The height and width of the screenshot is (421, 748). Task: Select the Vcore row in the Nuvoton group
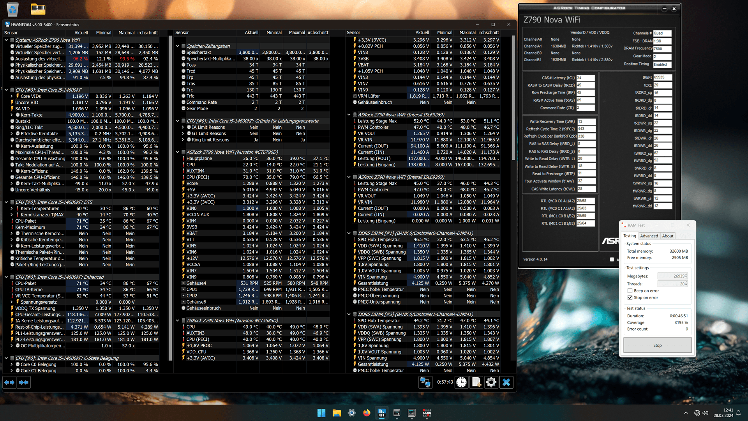255,183
